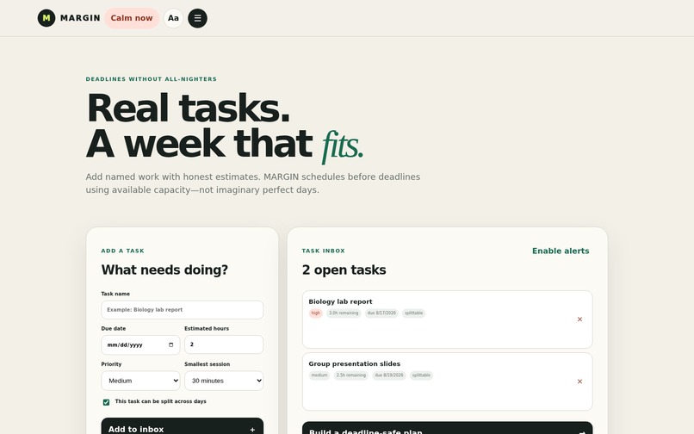This screenshot has height=434, width=694.
Task: Remove the Biology lab report task
Action: [x=579, y=319]
